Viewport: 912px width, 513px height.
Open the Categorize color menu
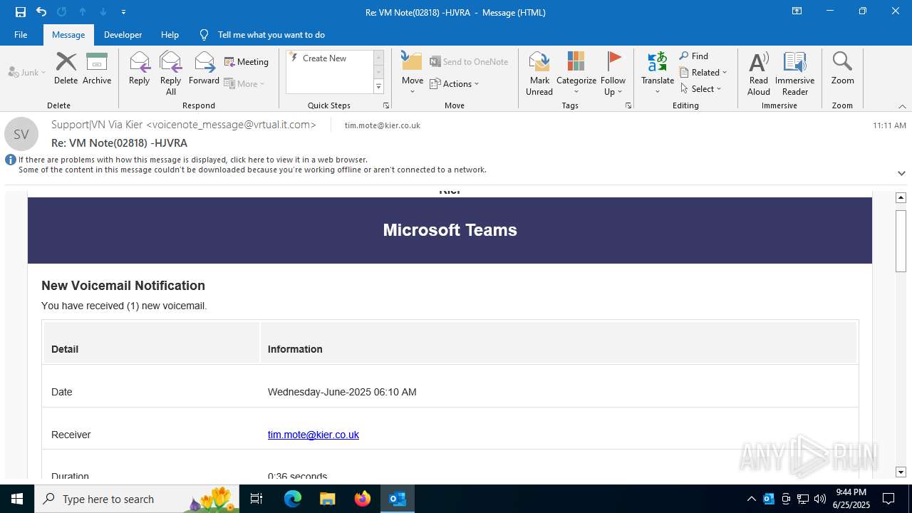tap(576, 73)
